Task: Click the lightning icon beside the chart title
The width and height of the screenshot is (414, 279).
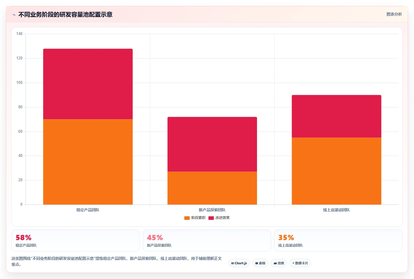Action: 14,15
